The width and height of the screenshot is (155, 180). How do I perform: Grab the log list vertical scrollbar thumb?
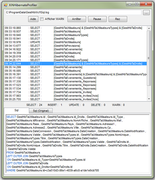pyautogui.click(x=149, y=58)
